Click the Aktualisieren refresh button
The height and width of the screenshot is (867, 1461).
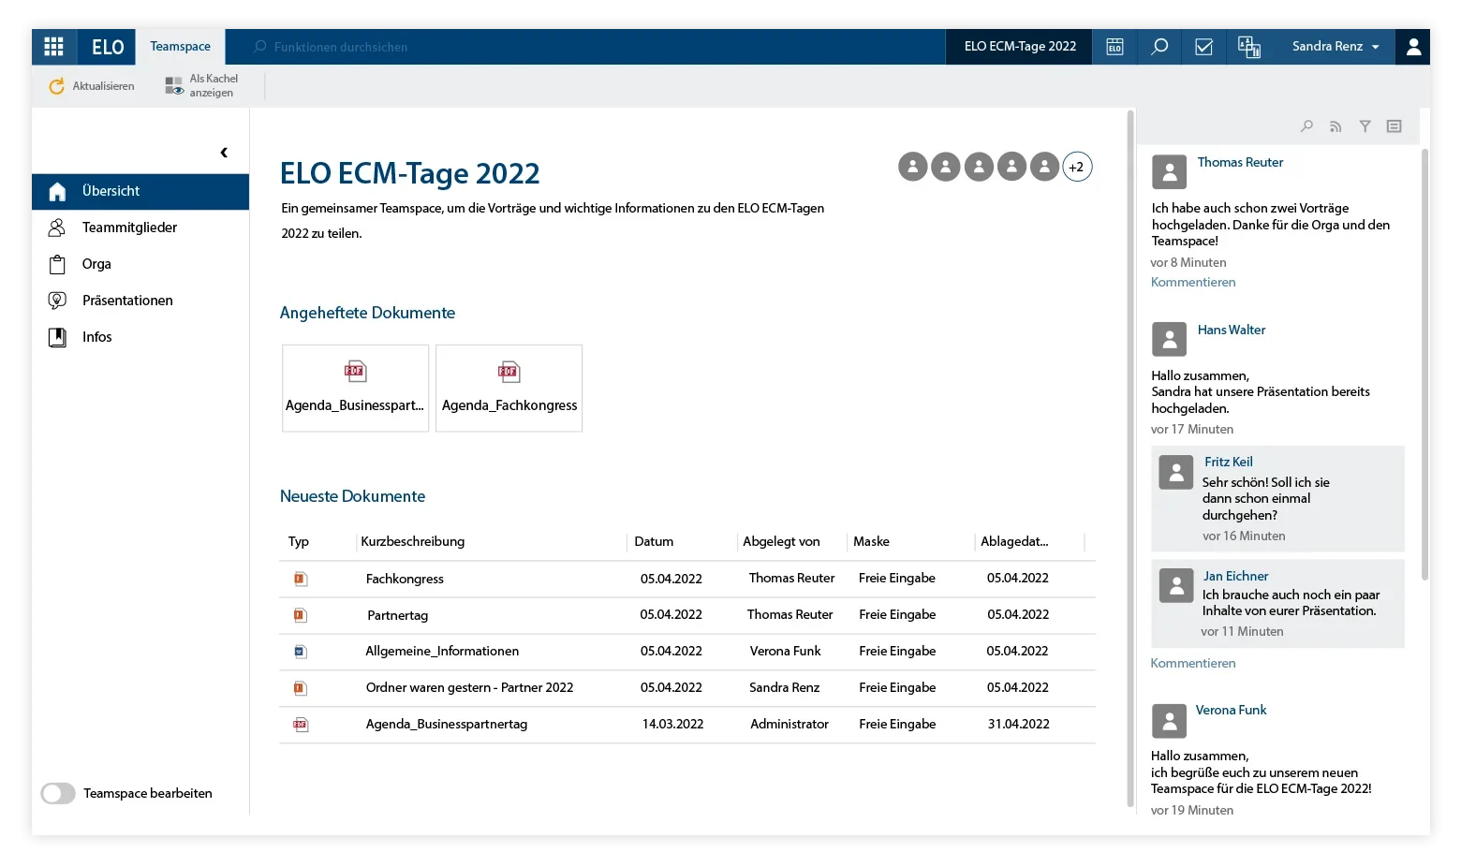(x=92, y=86)
